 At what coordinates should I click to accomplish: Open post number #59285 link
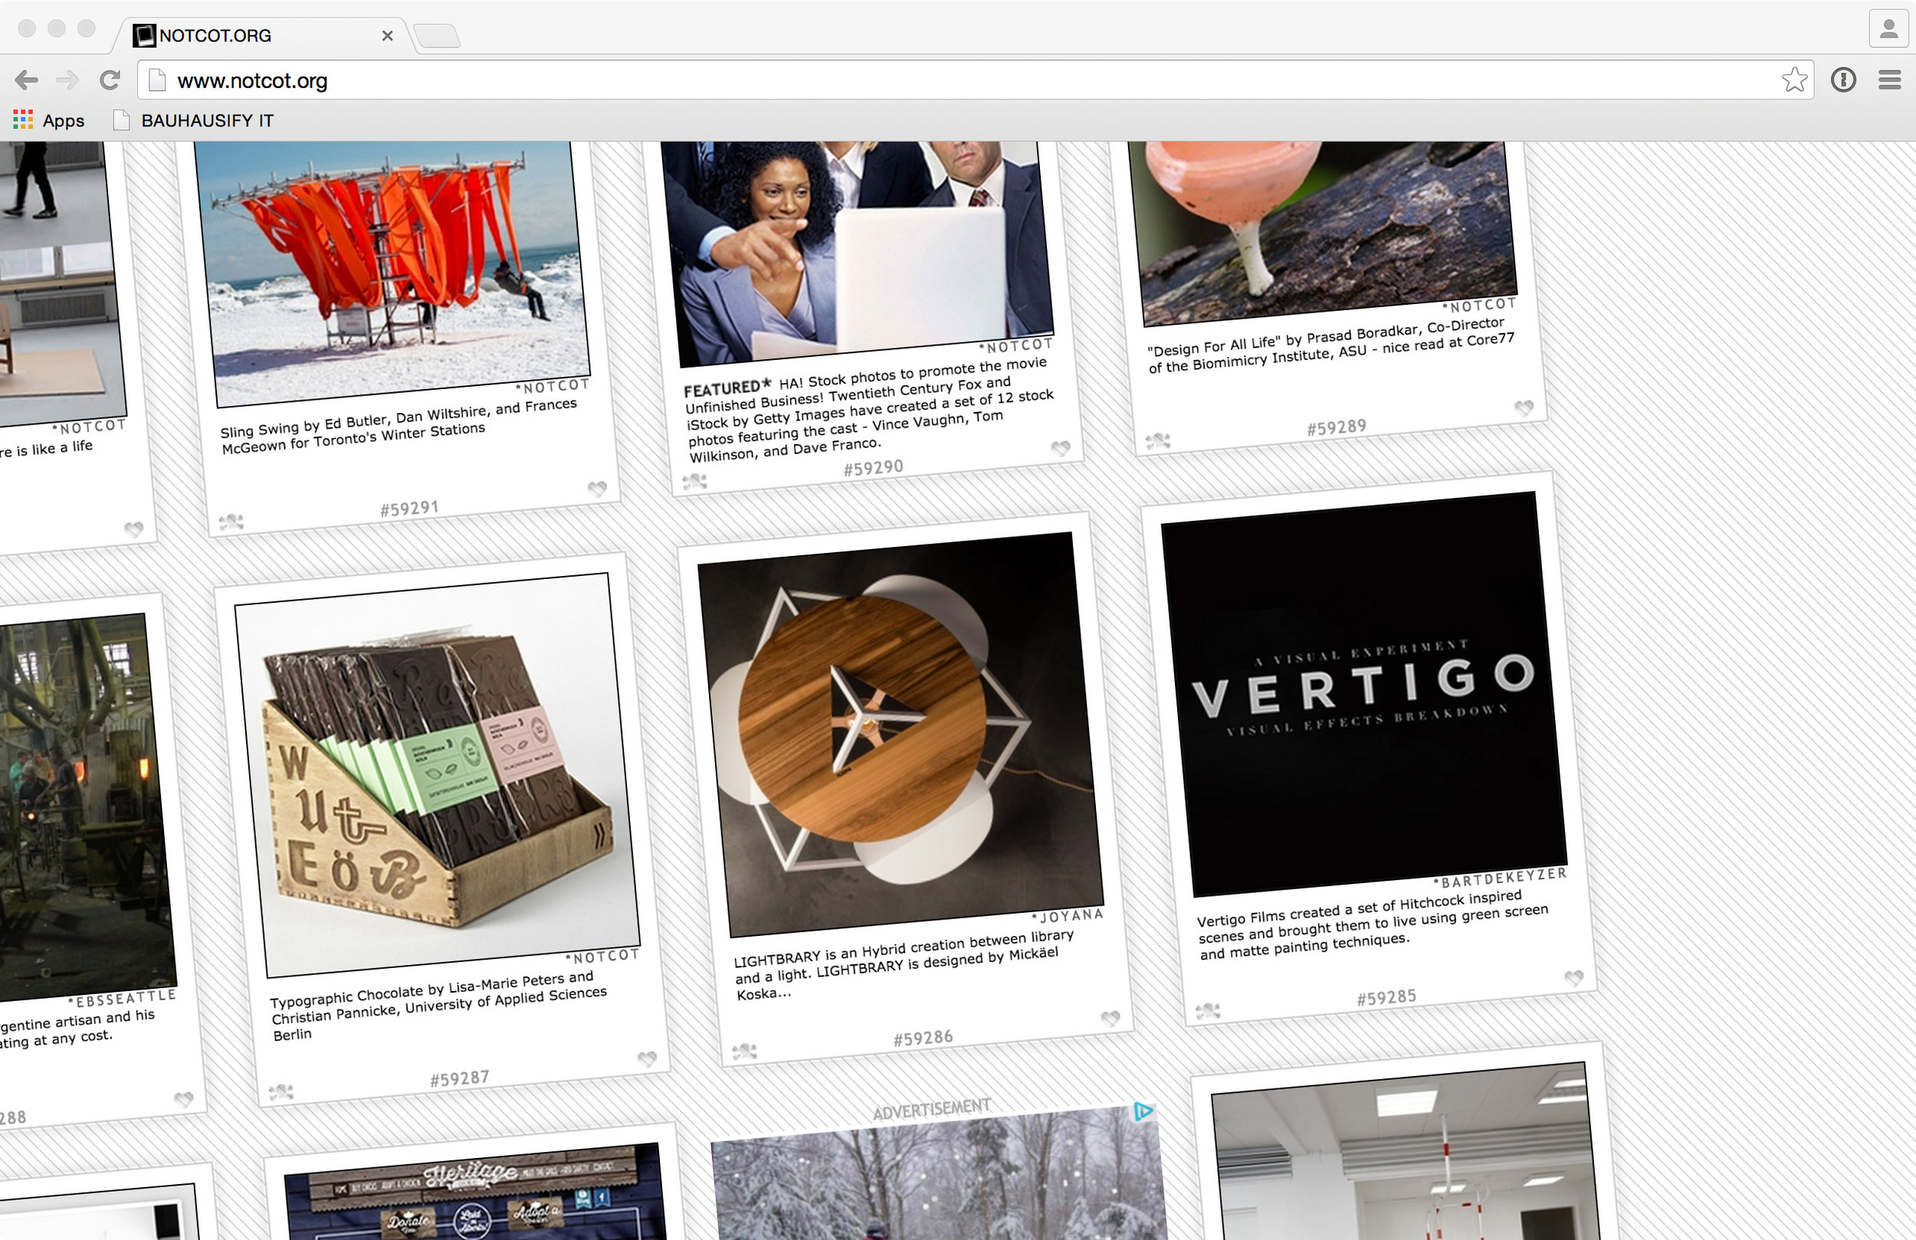click(1386, 997)
